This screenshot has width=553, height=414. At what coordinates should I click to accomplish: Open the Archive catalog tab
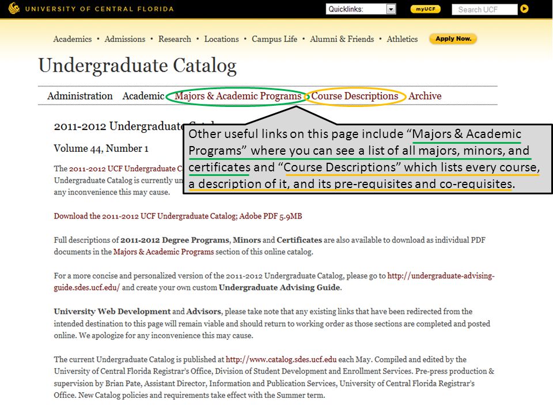[425, 96]
